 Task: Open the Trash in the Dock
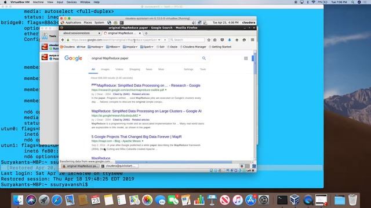click(352, 200)
